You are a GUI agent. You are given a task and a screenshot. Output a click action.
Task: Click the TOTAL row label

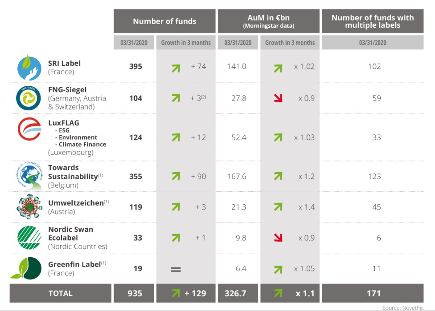pos(61,293)
